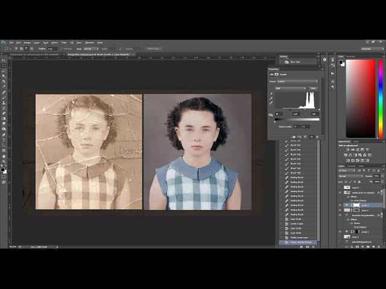This screenshot has height=289, width=386.
Task: Open the layer blend mode dropdown
Action: click(x=350, y=176)
